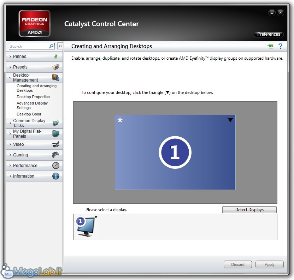Click the Common Display Tasks monitor icon

[x=56, y=123]
